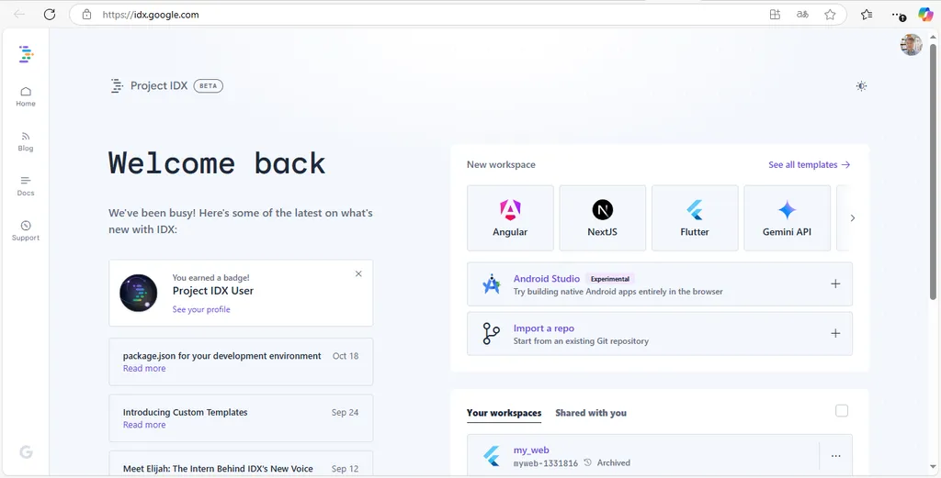Click the Sep 24 date text
The image size is (941, 478).
pyautogui.click(x=346, y=412)
